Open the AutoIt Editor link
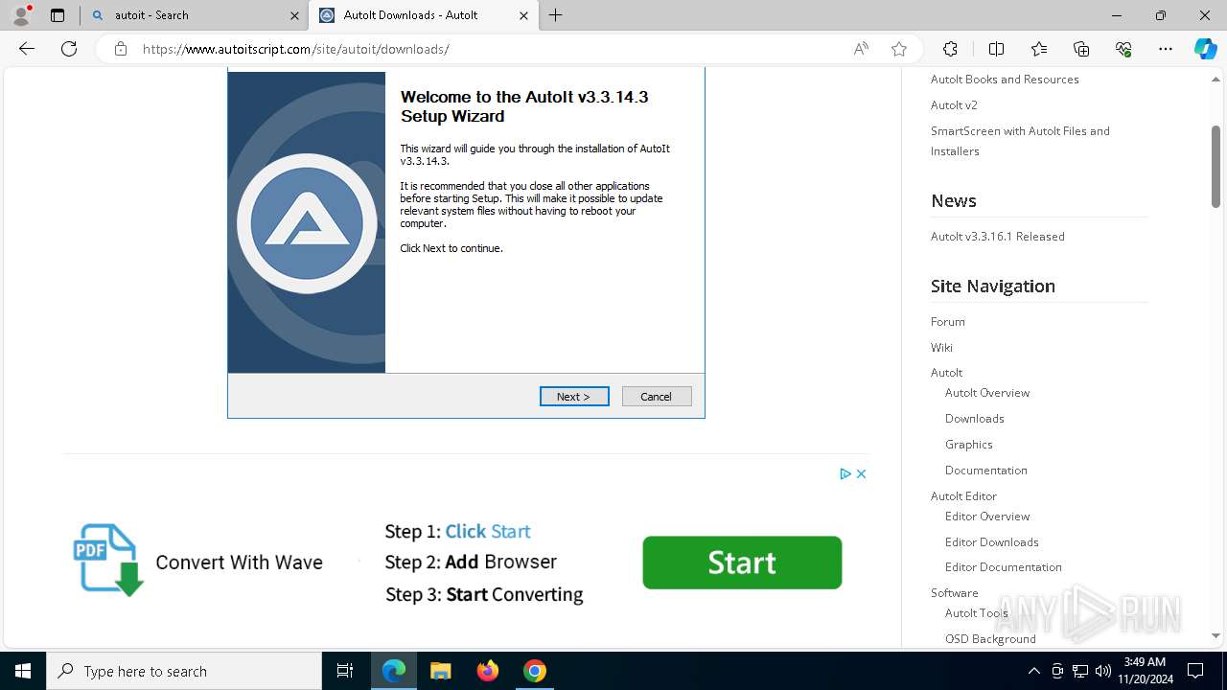Screen dimensions: 1227x690 pos(963,496)
